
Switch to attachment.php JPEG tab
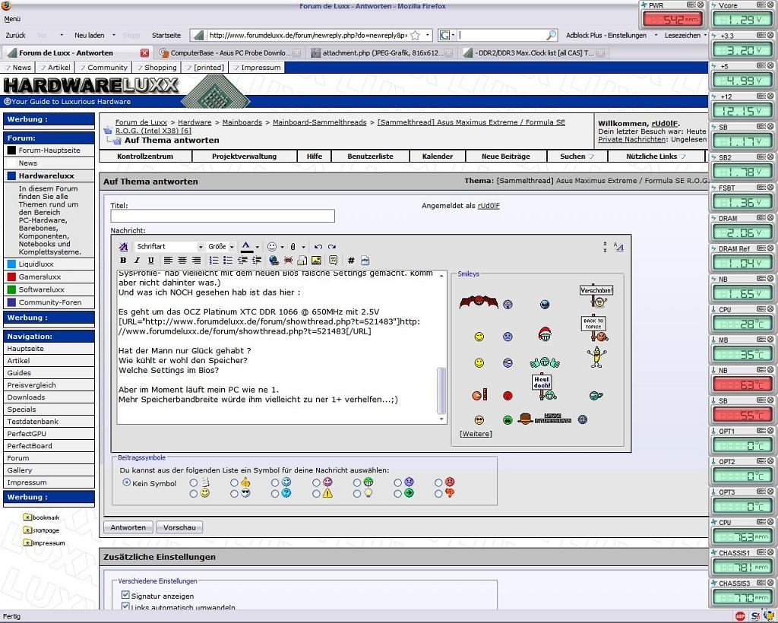(x=381, y=52)
